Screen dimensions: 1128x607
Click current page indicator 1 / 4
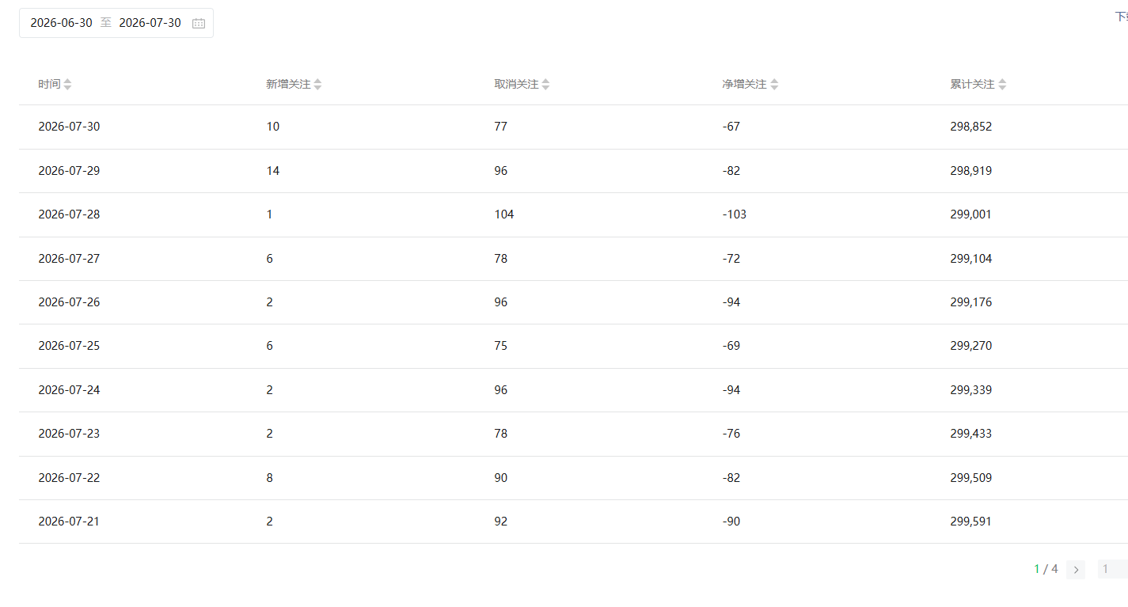coord(1046,569)
